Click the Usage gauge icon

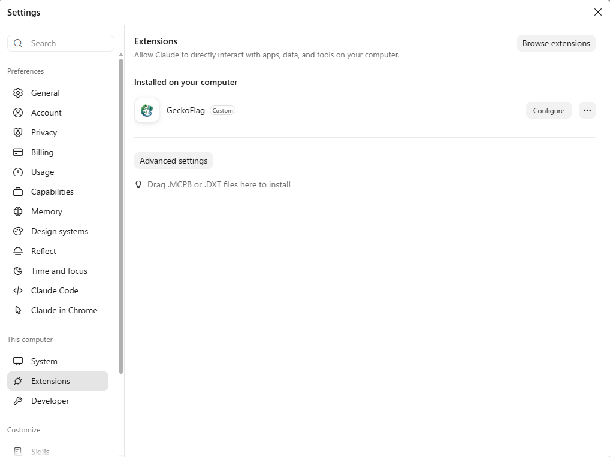(x=18, y=172)
